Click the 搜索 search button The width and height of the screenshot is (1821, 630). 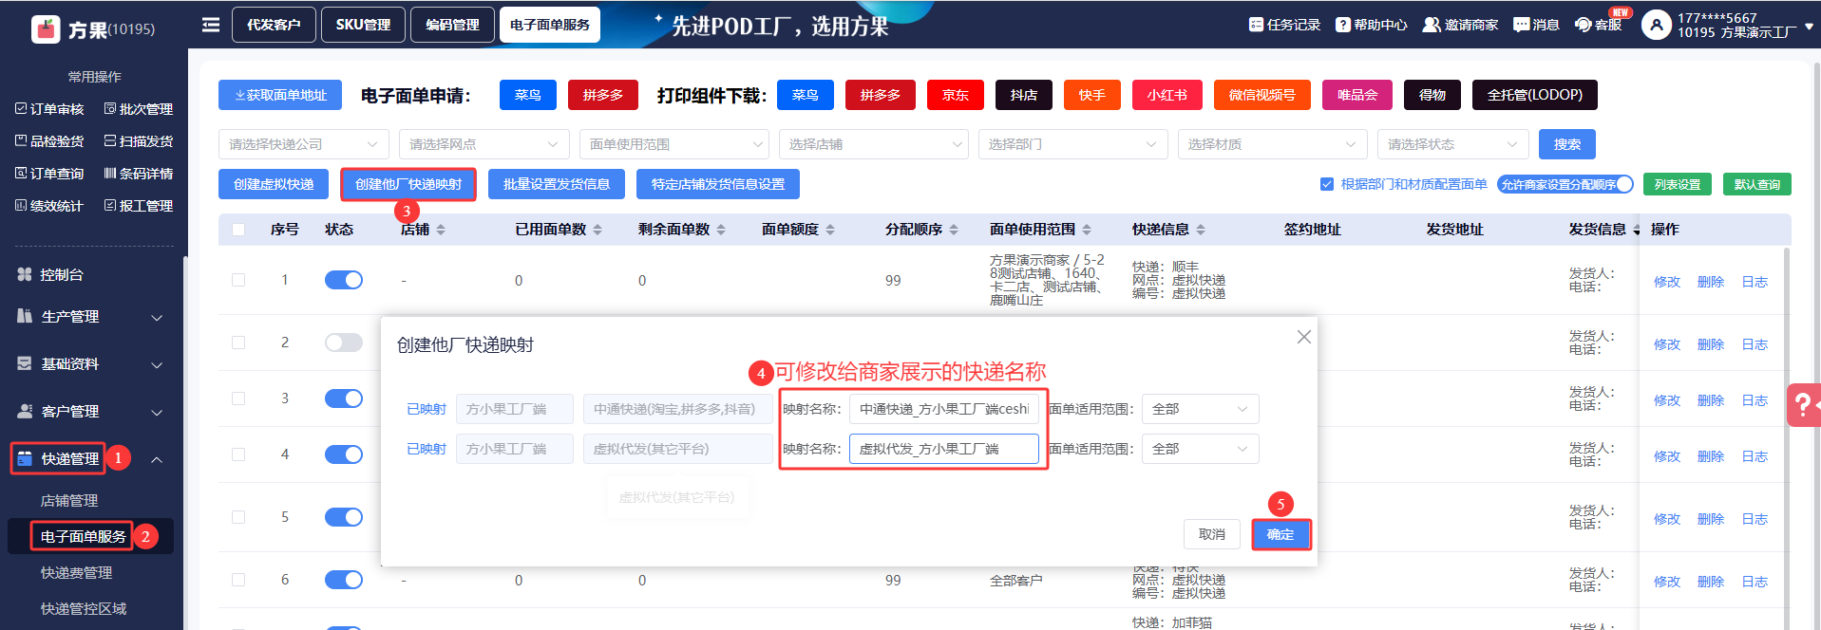pyautogui.click(x=1567, y=144)
